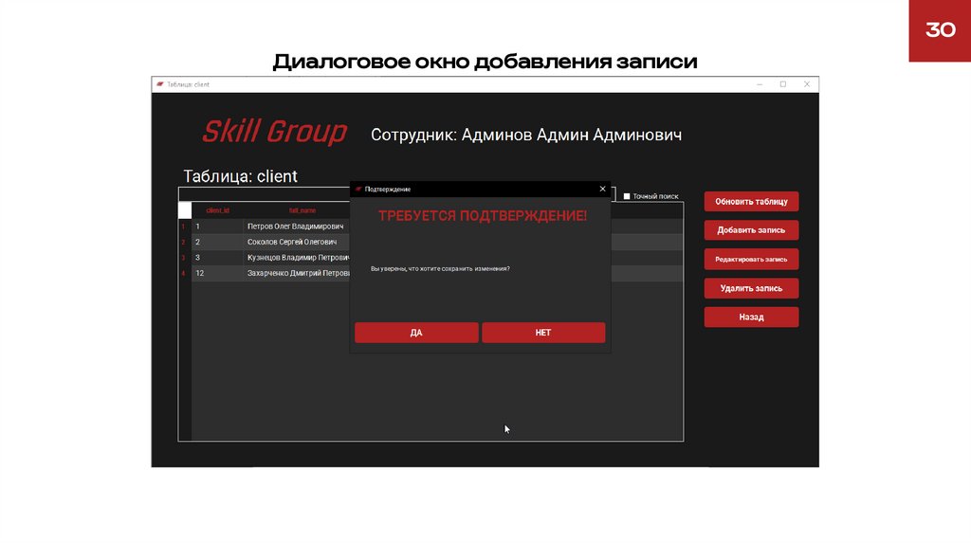
Task: Click row header number 1
Action: point(183,227)
